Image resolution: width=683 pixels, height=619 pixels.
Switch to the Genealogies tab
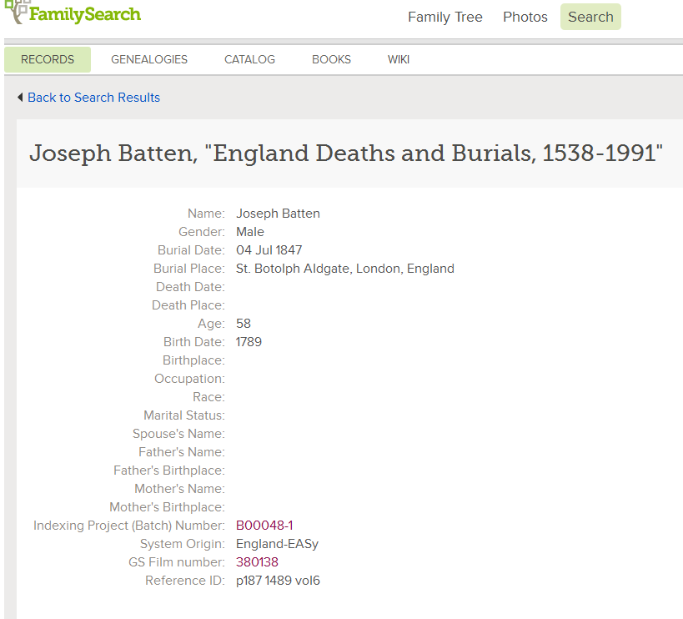(x=149, y=60)
